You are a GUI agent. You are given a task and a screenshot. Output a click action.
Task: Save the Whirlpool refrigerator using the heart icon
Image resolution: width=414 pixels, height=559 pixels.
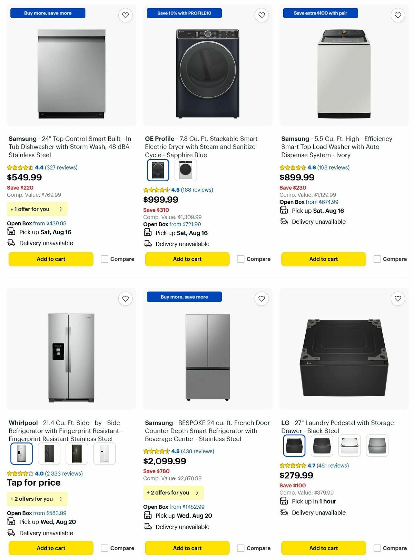[125, 299]
